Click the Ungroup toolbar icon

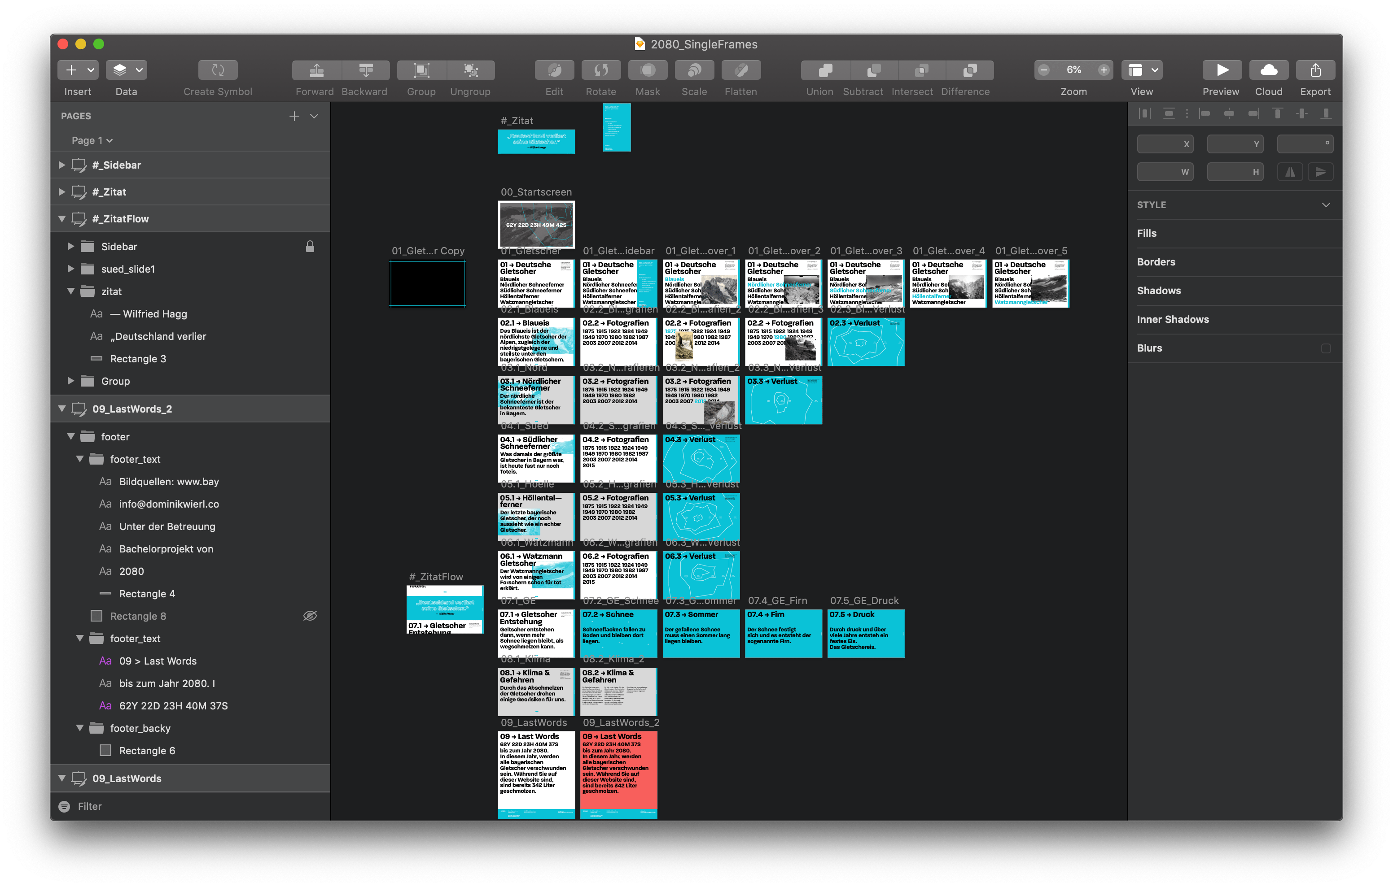[x=470, y=70]
